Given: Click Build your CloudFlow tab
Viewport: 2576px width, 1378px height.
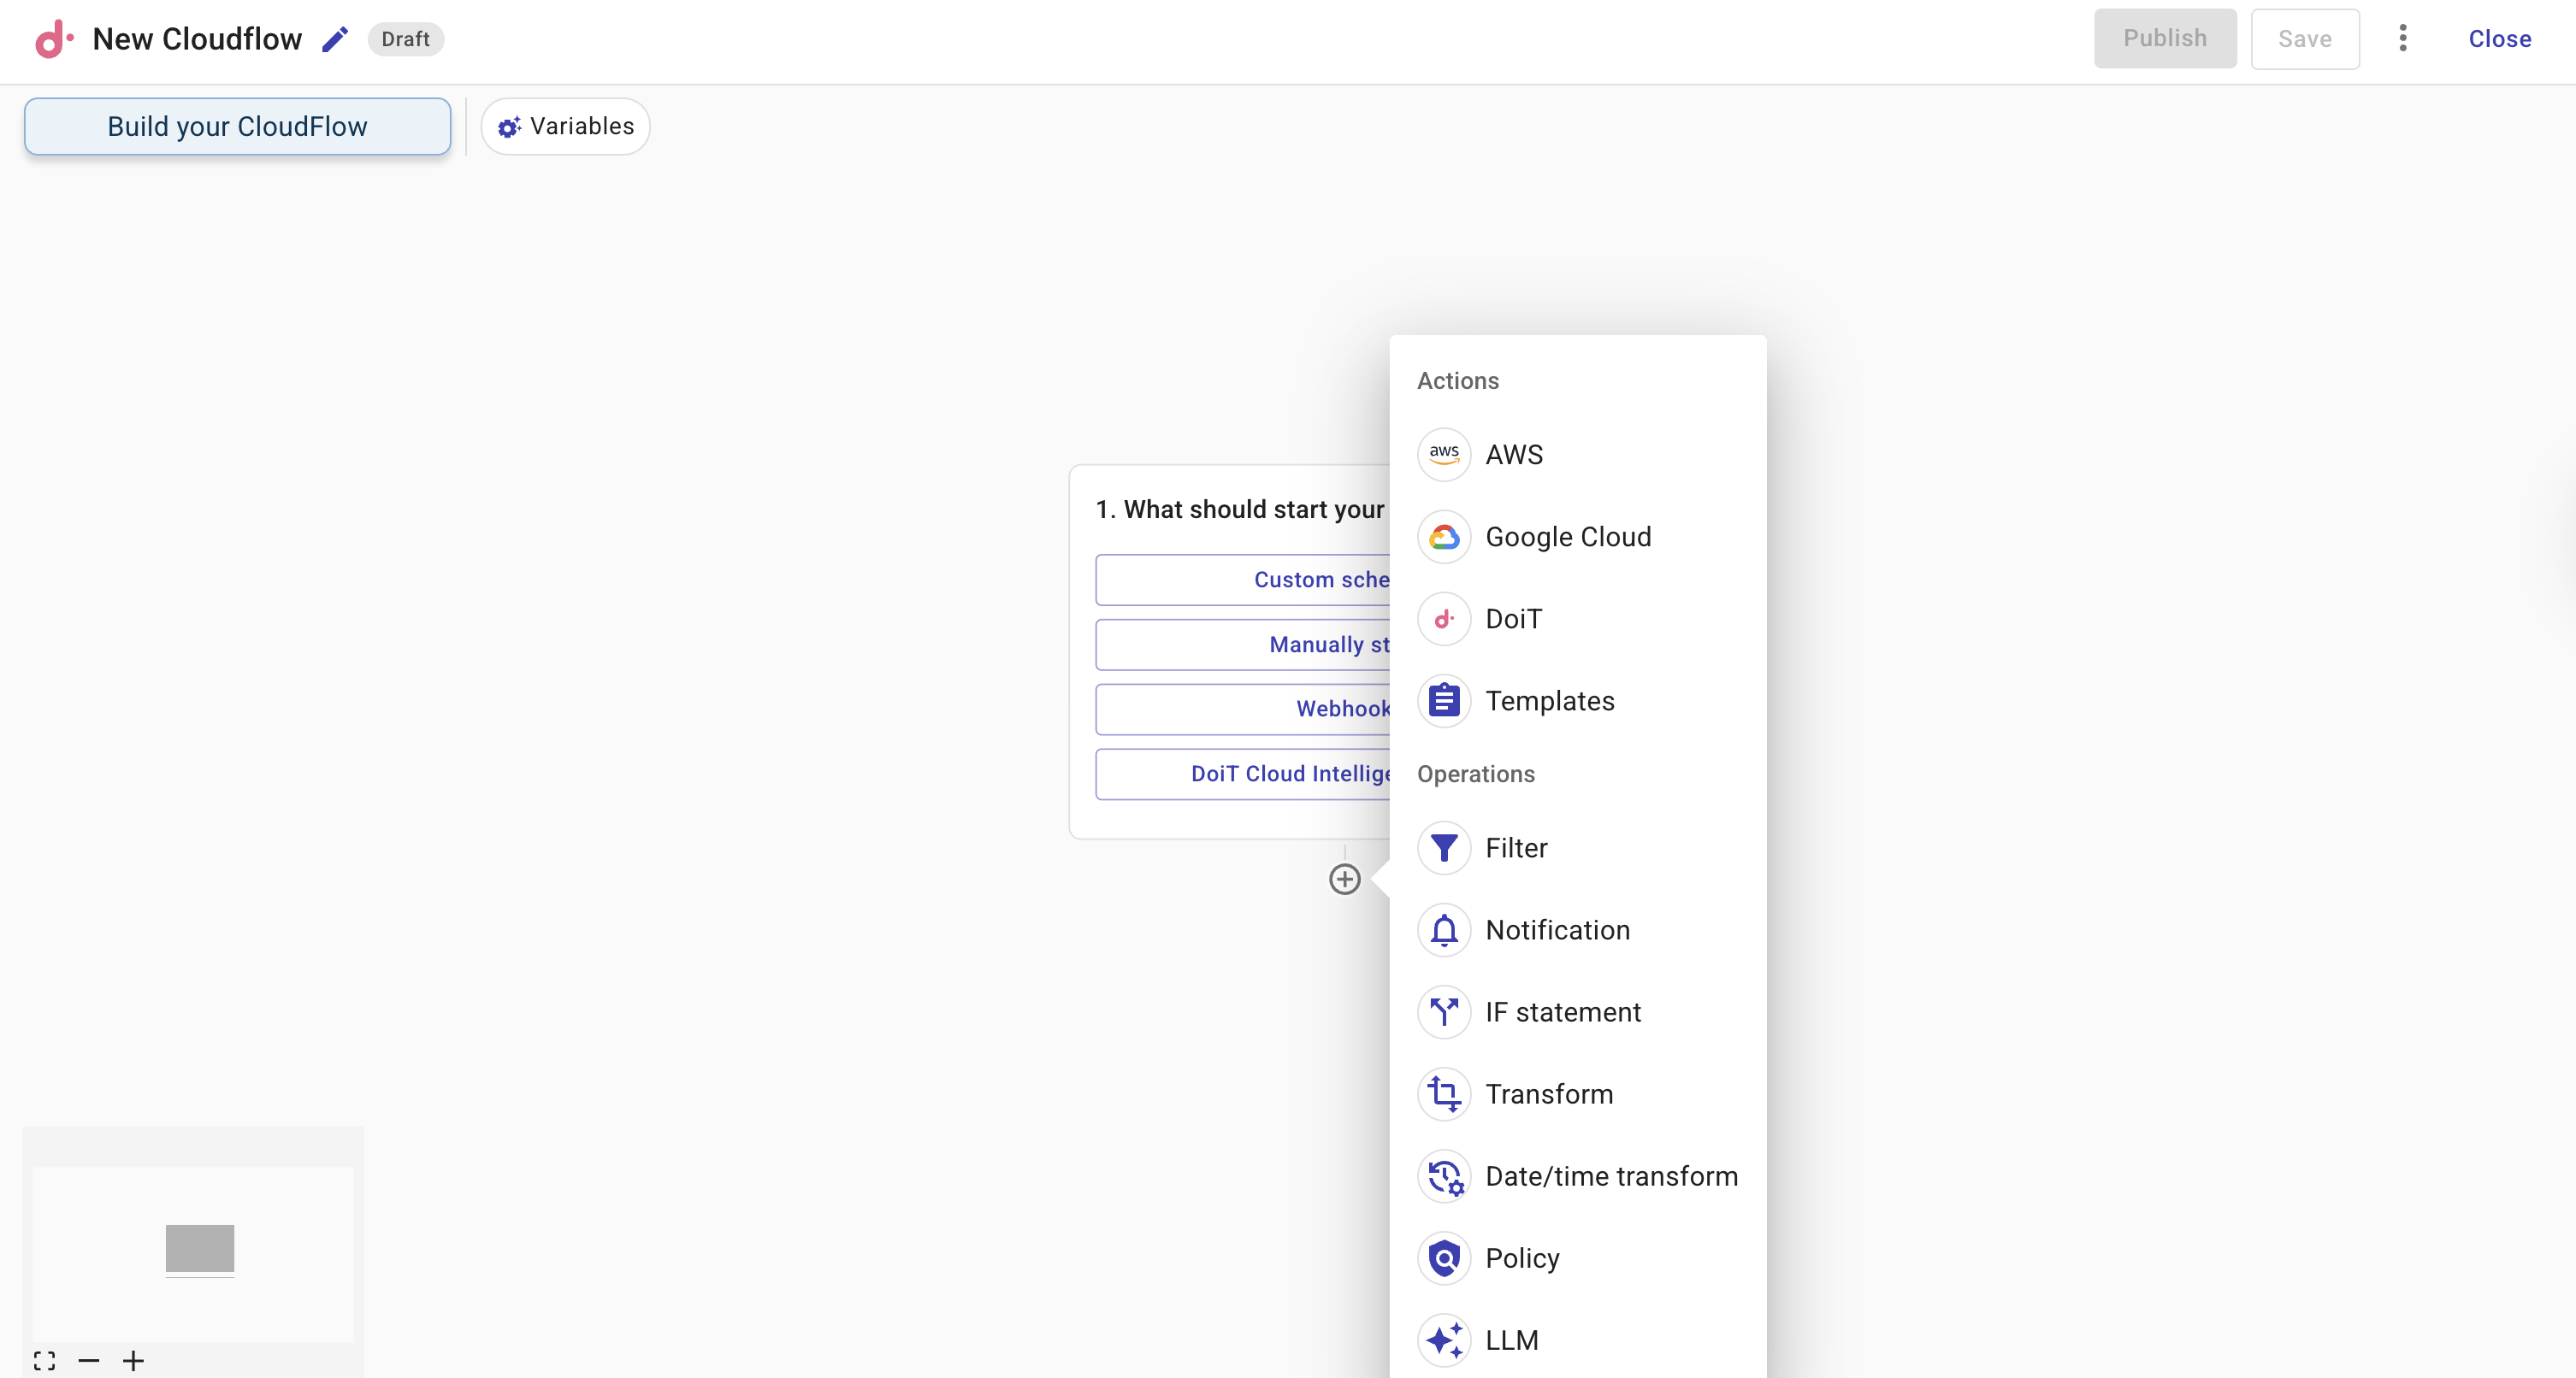Looking at the screenshot, I should tap(237, 127).
